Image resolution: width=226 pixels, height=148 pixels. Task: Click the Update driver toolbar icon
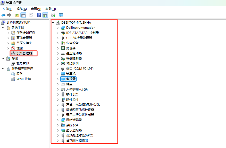point(53,15)
